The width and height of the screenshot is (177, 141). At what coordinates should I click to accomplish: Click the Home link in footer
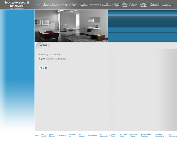tap(37, 135)
